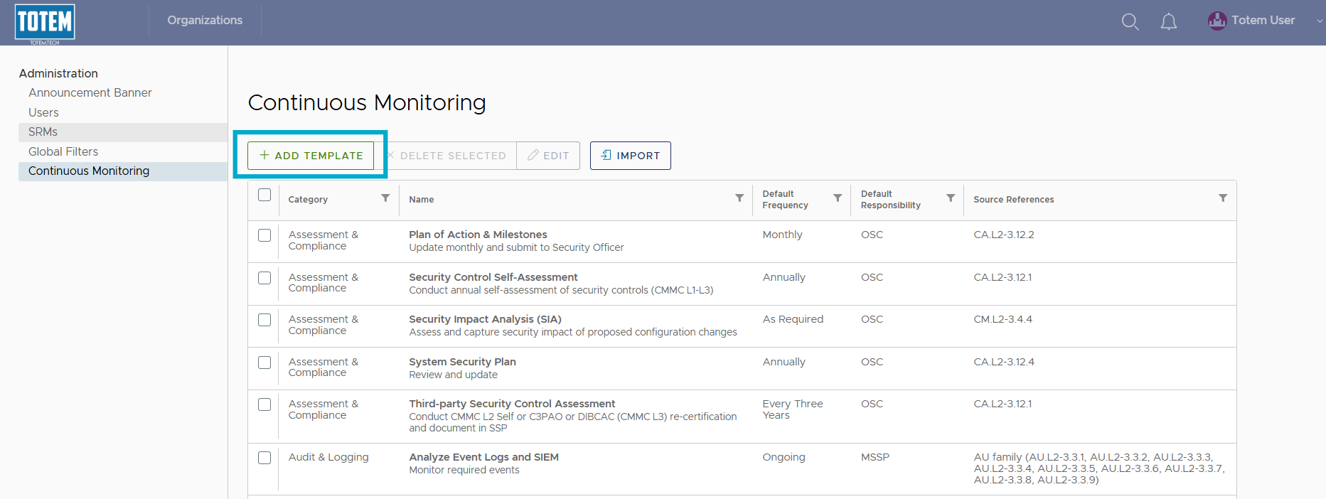Screen dimensions: 1326x499
Task: Open the search magnifier icon
Action: pyautogui.click(x=1130, y=22)
